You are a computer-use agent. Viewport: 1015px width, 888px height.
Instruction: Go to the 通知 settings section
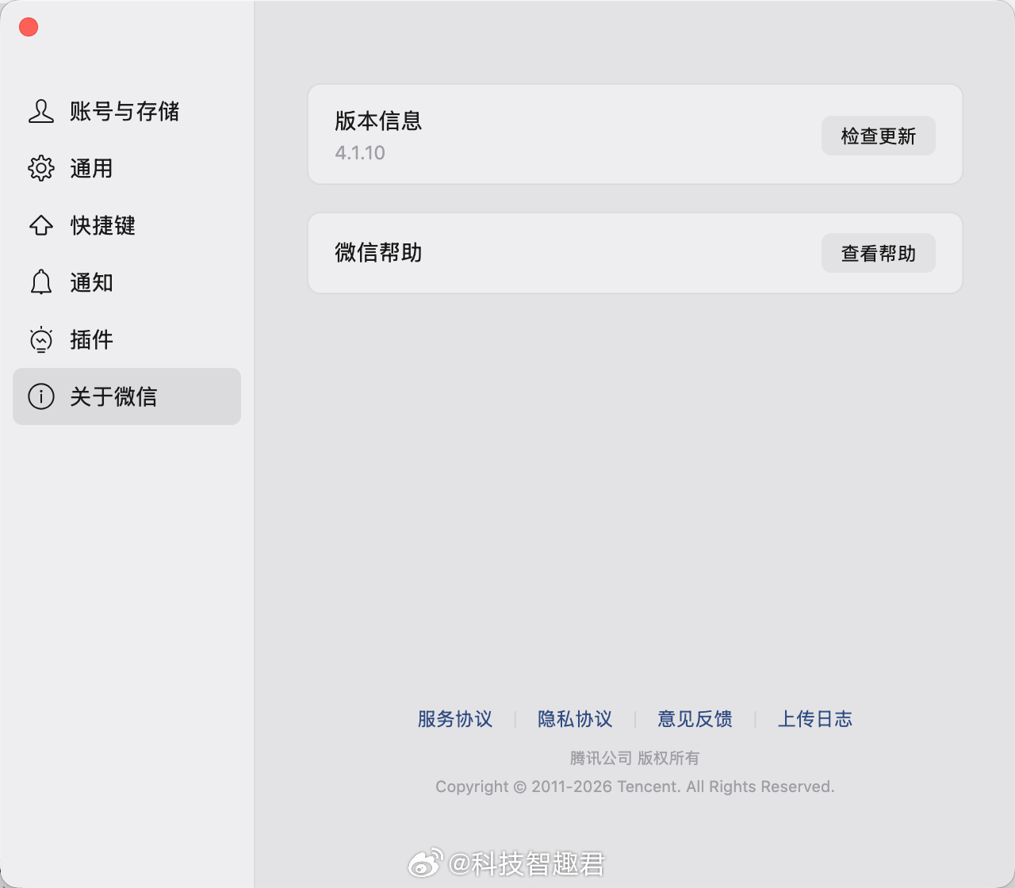pyautogui.click(x=127, y=282)
